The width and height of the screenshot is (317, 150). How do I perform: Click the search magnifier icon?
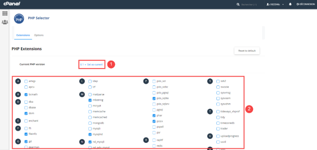click(x=238, y=4)
